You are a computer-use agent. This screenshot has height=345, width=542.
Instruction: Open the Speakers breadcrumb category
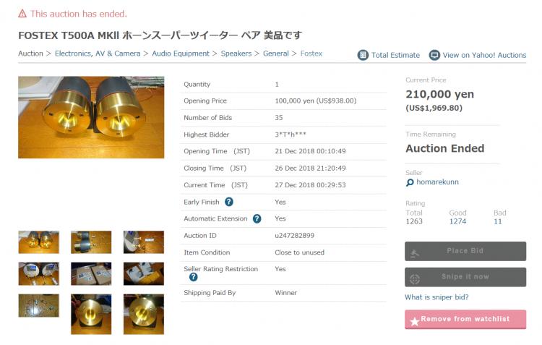[236, 54]
